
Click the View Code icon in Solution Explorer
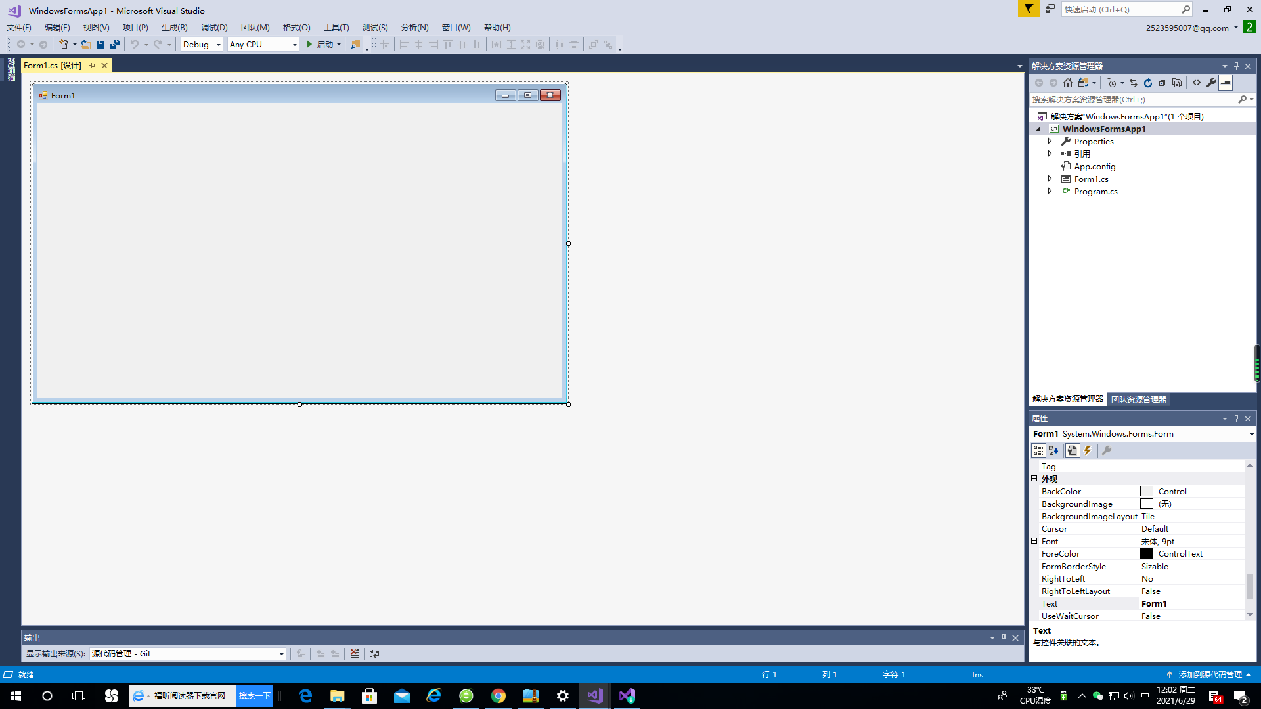coord(1196,83)
